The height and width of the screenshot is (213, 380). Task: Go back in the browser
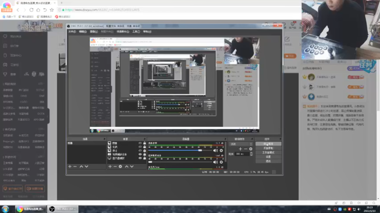(18, 10)
